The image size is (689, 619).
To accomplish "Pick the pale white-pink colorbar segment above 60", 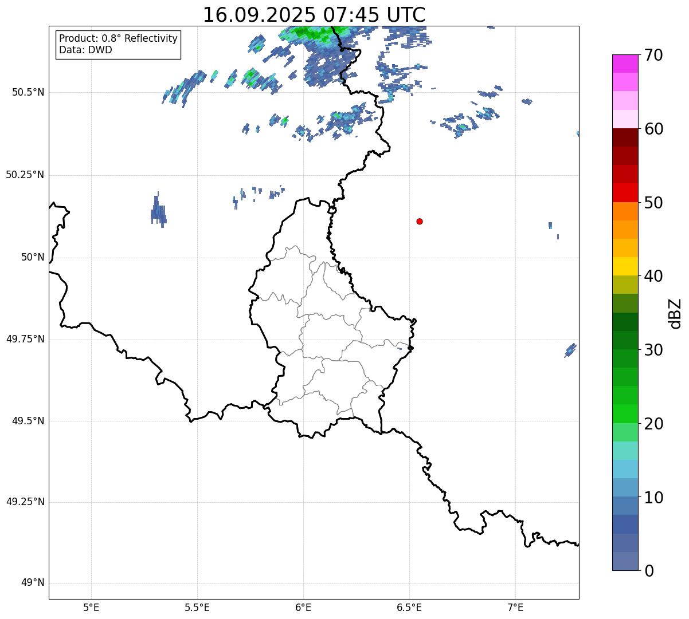I will tap(625, 119).
